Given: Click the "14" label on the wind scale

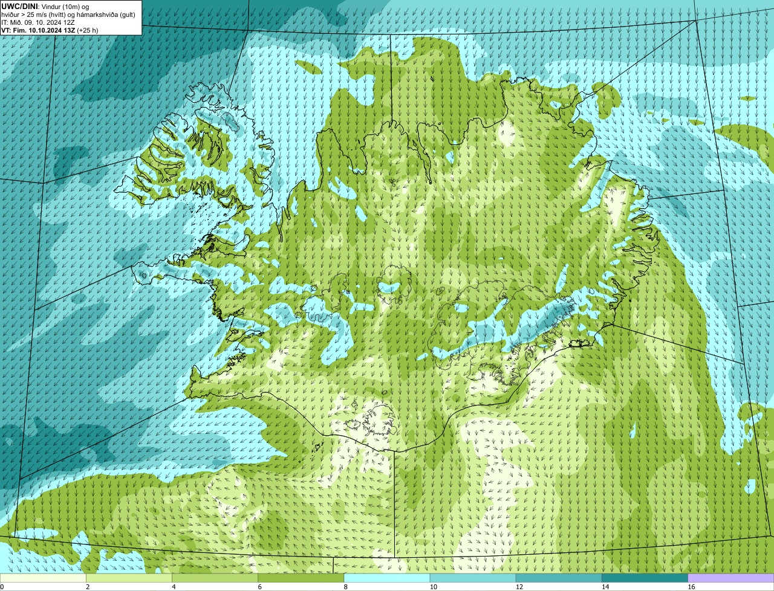Looking at the screenshot, I should coord(605,587).
